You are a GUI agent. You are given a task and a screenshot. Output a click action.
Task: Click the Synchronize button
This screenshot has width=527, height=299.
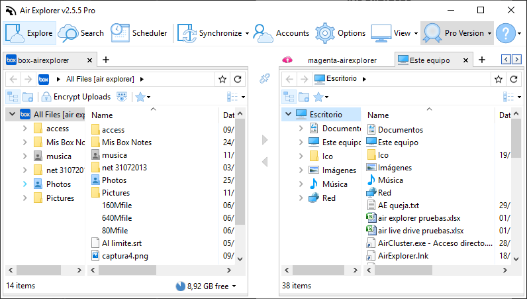[209, 33]
